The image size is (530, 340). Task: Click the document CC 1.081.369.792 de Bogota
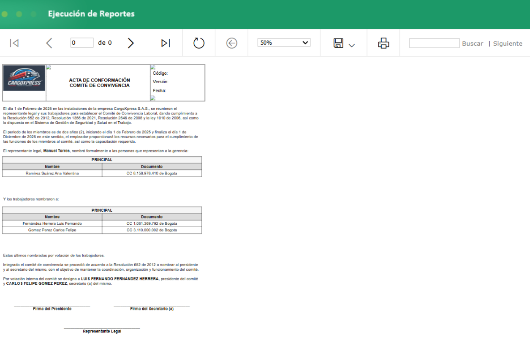152,223
